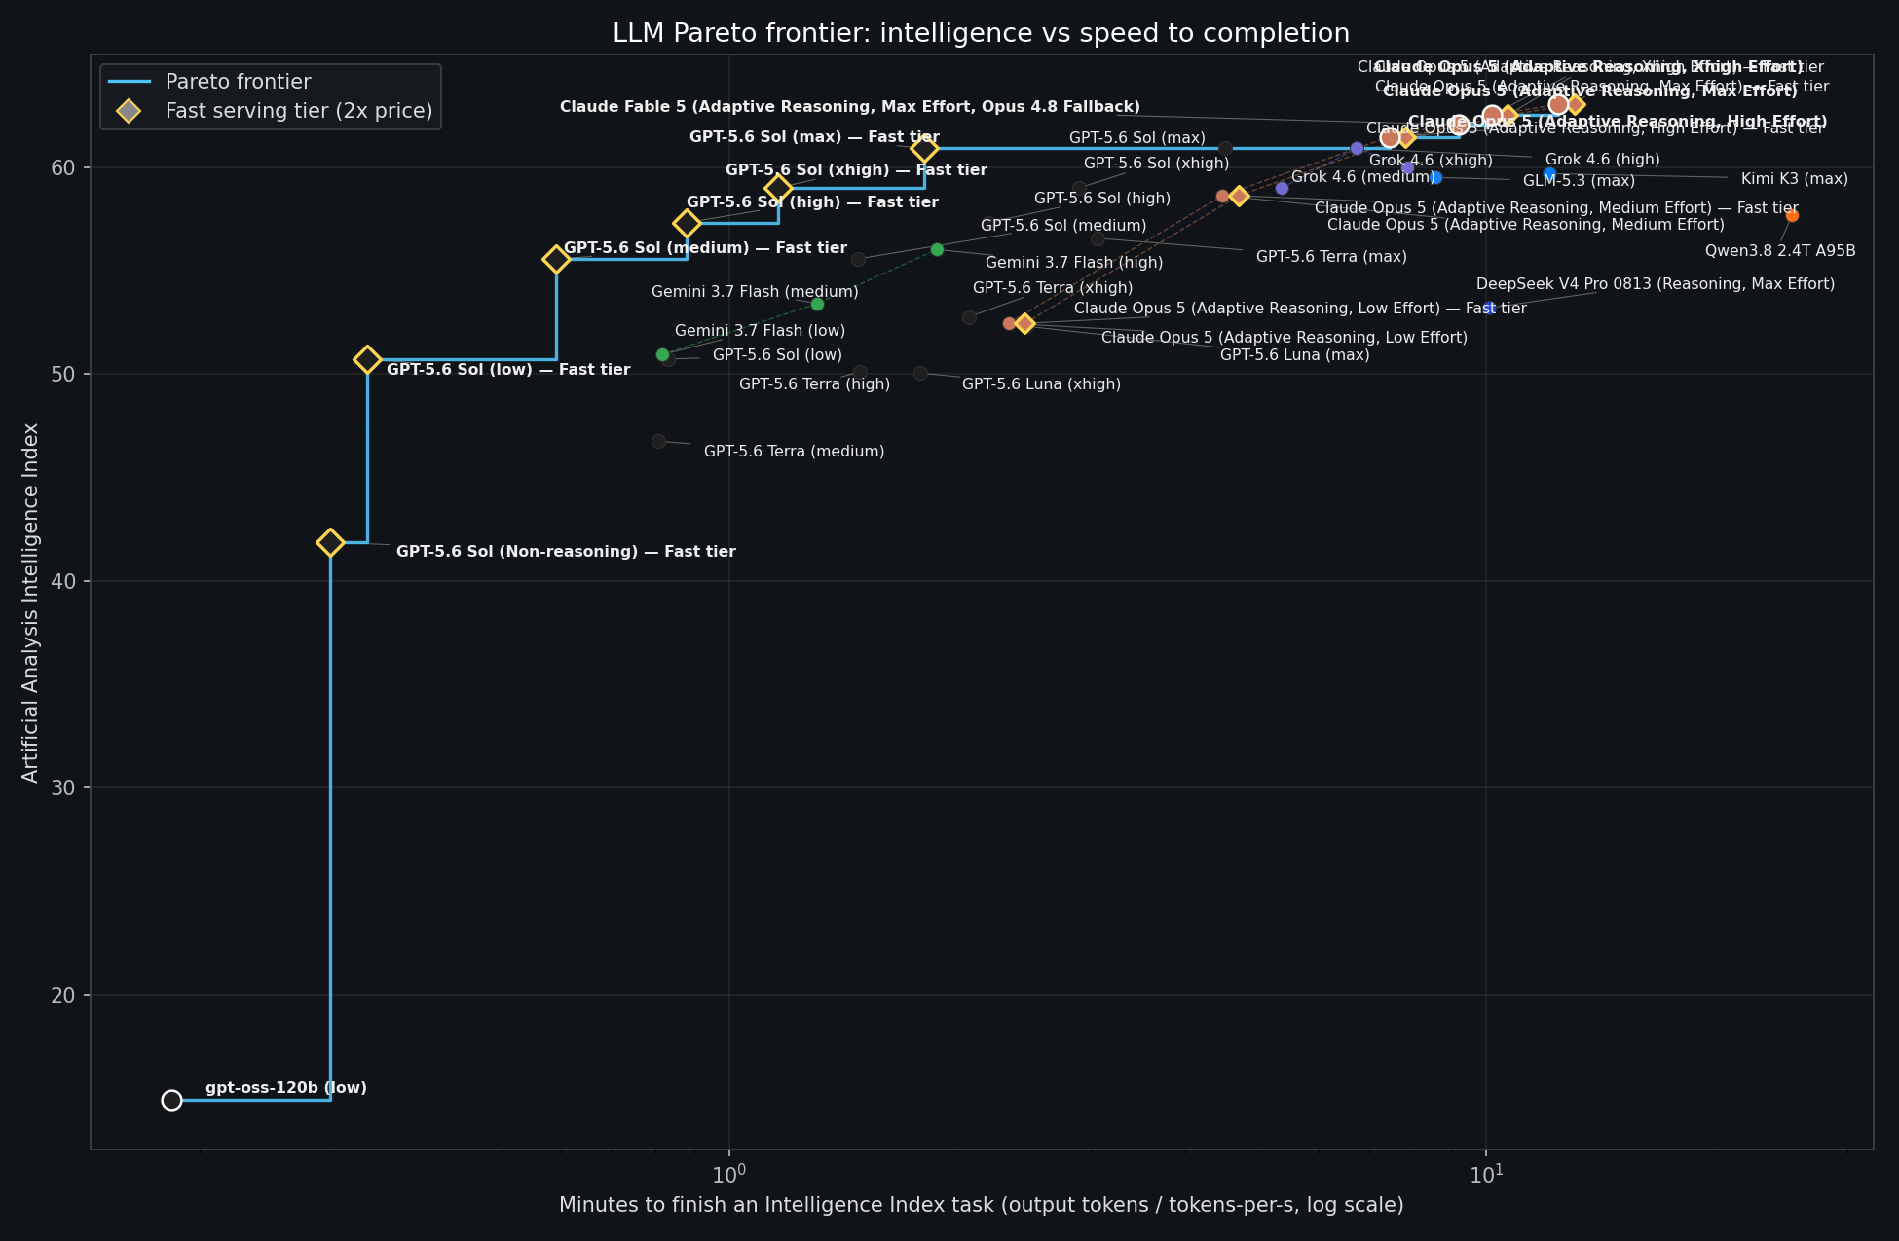This screenshot has height=1241, width=1899.
Task: Select the green Gemini 3.7 Flash (low) dot
Action: click(662, 354)
